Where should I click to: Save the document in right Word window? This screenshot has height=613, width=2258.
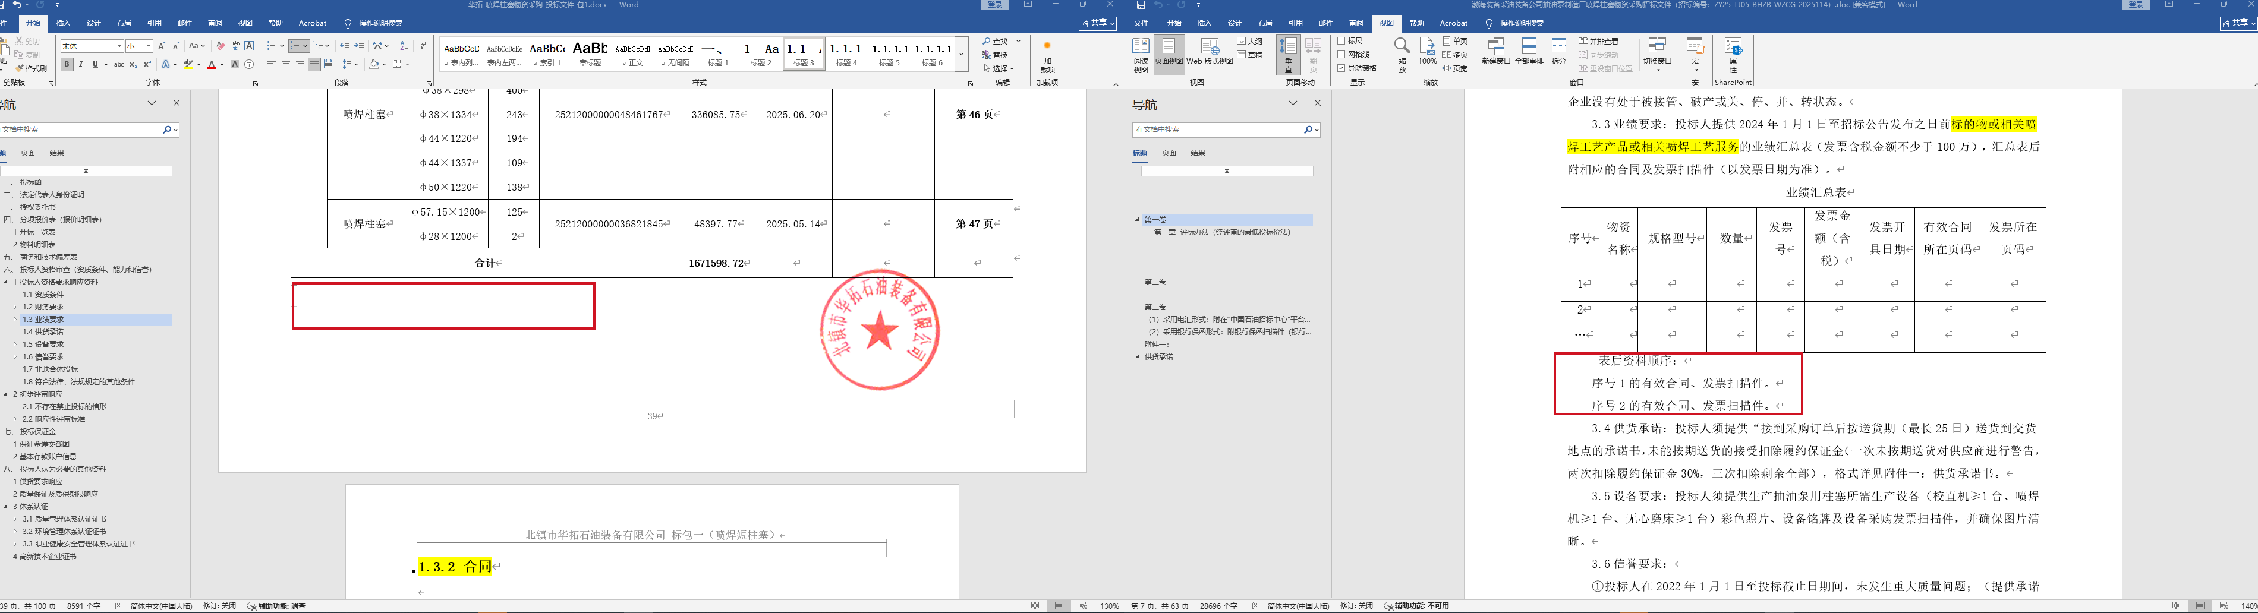pos(1141,5)
